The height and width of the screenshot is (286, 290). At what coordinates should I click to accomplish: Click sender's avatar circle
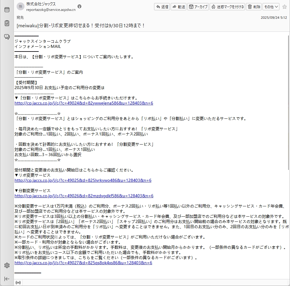pyautogui.click(x=21, y=7)
